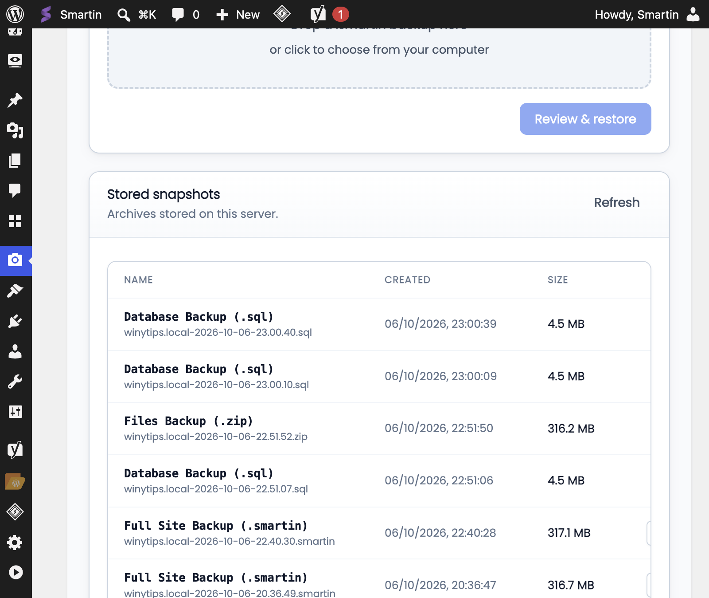Image resolution: width=709 pixels, height=598 pixels.
Task: Click the 316.2 MB size value
Action: [x=571, y=429]
